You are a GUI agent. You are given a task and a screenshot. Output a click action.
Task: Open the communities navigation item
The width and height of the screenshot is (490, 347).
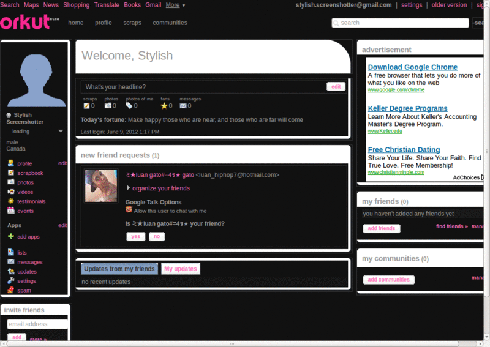click(170, 23)
